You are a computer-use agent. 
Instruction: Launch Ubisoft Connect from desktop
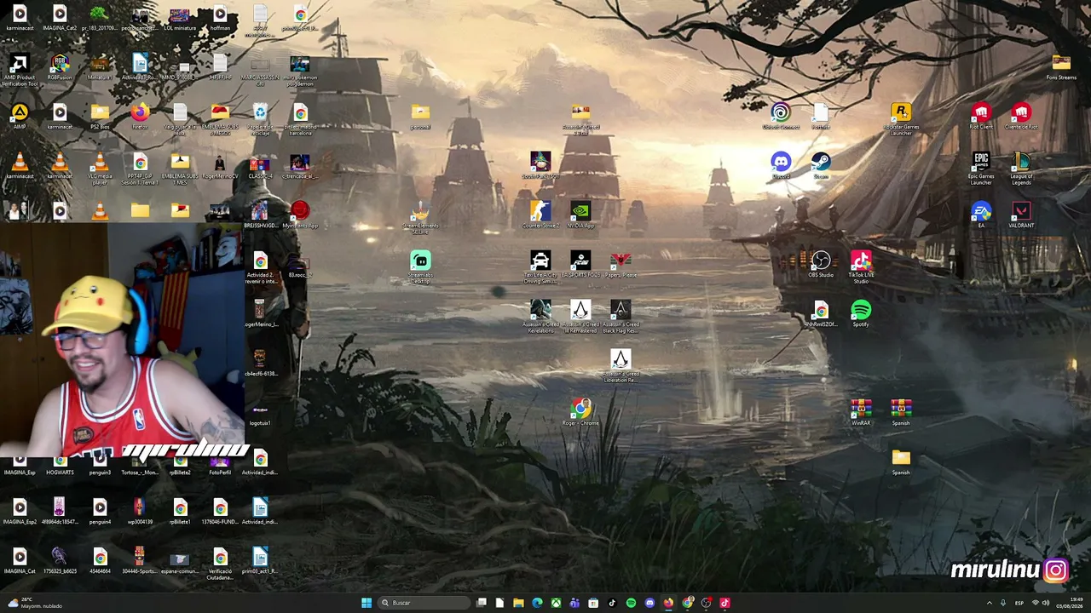point(781,117)
